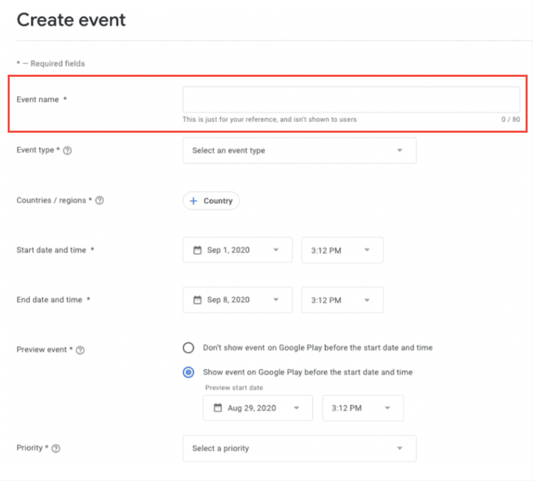Expand the Sep 8, 2020 end date dropdown
The width and height of the screenshot is (533, 481).
point(277,300)
